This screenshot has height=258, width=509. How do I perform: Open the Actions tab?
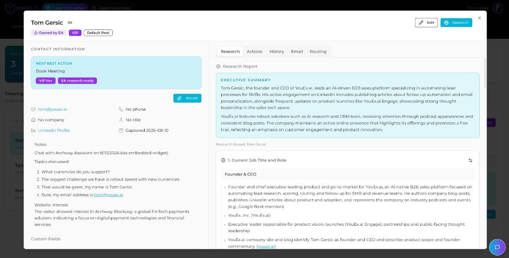[254, 52]
